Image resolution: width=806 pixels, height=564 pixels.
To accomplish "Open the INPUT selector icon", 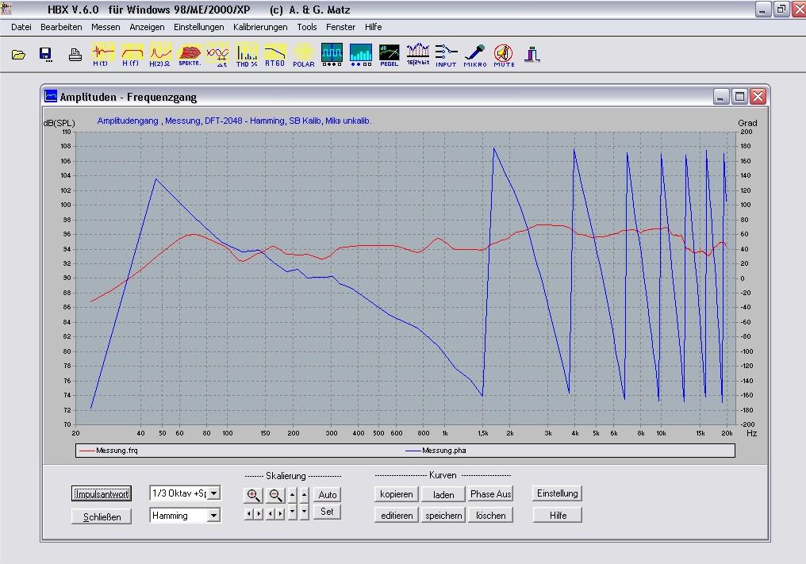I will [446, 55].
